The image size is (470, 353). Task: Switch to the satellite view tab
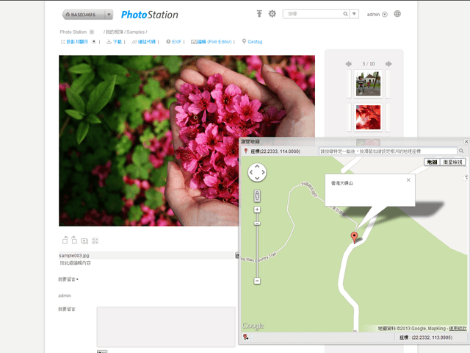pyautogui.click(x=452, y=162)
